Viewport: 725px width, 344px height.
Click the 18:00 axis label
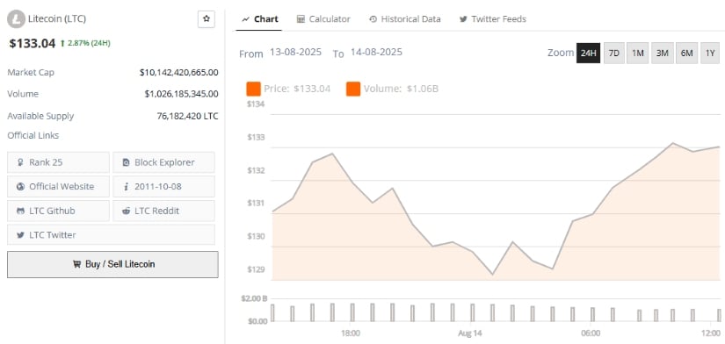pos(351,333)
